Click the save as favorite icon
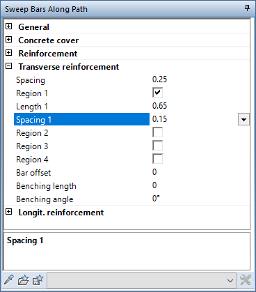 click(x=38, y=279)
